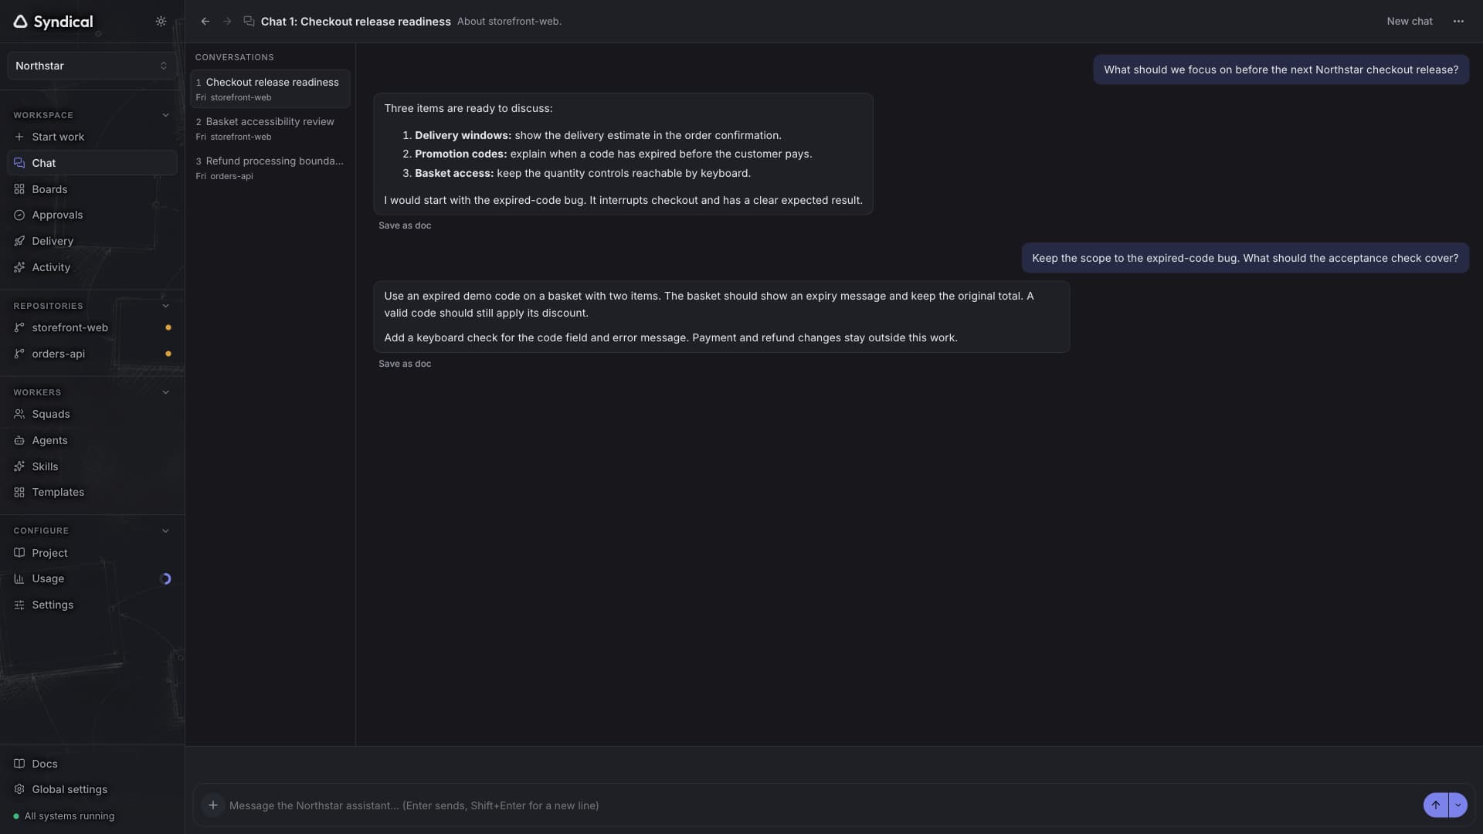Open Templates grid icon
The image size is (1483, 834).
pos(19,492)
